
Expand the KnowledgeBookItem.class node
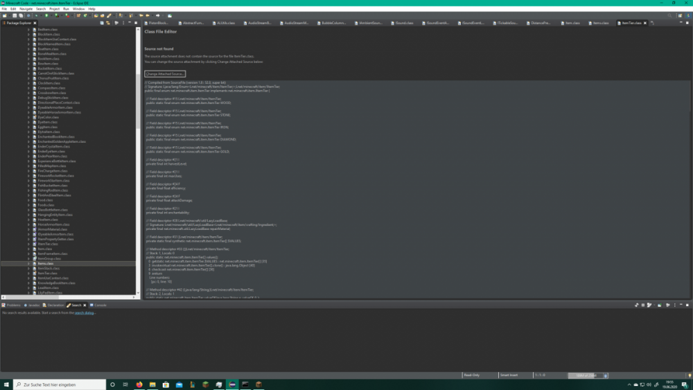pyautogui.click(x=28, y=283)
